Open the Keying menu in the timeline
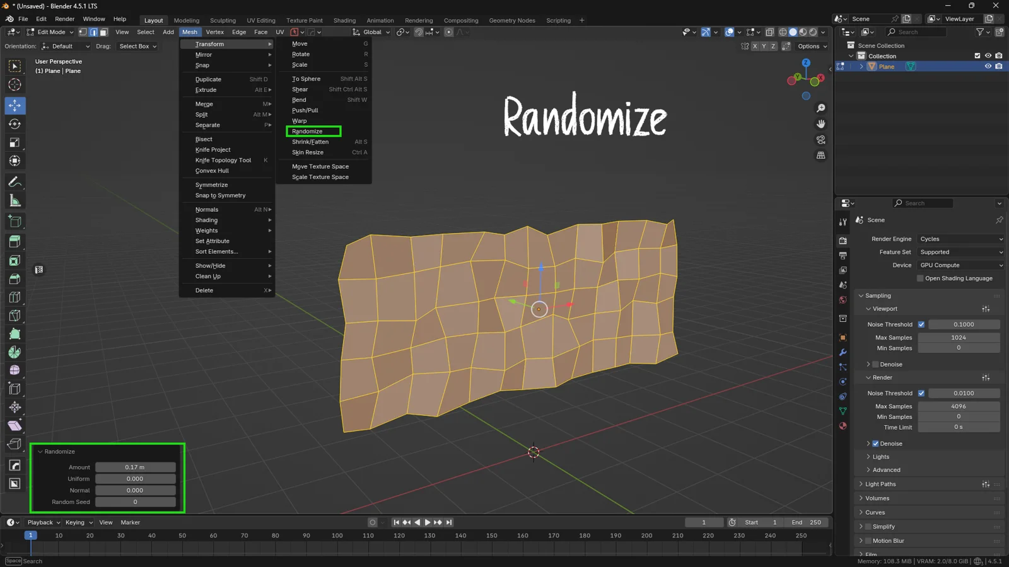Screen dimensions: 1009x567 (x=78, y=522)
